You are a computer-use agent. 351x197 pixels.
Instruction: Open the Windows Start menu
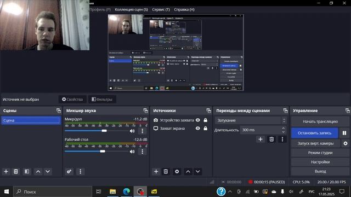[7, 192]
